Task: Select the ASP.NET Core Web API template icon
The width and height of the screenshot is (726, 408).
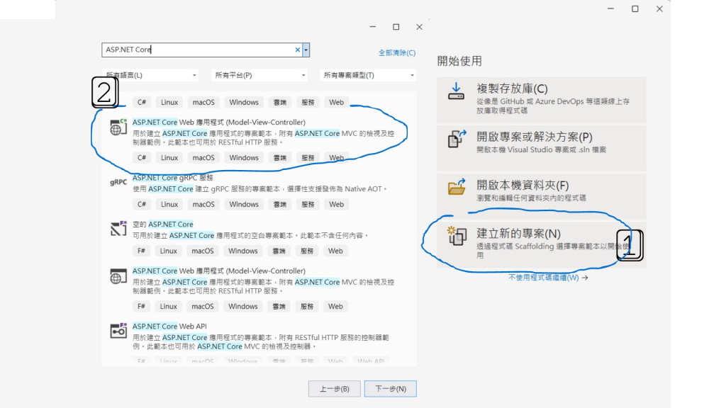Action: 118,331
